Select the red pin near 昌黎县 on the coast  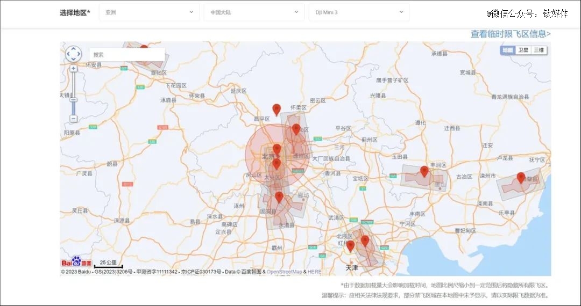click(x=521, y=178)
